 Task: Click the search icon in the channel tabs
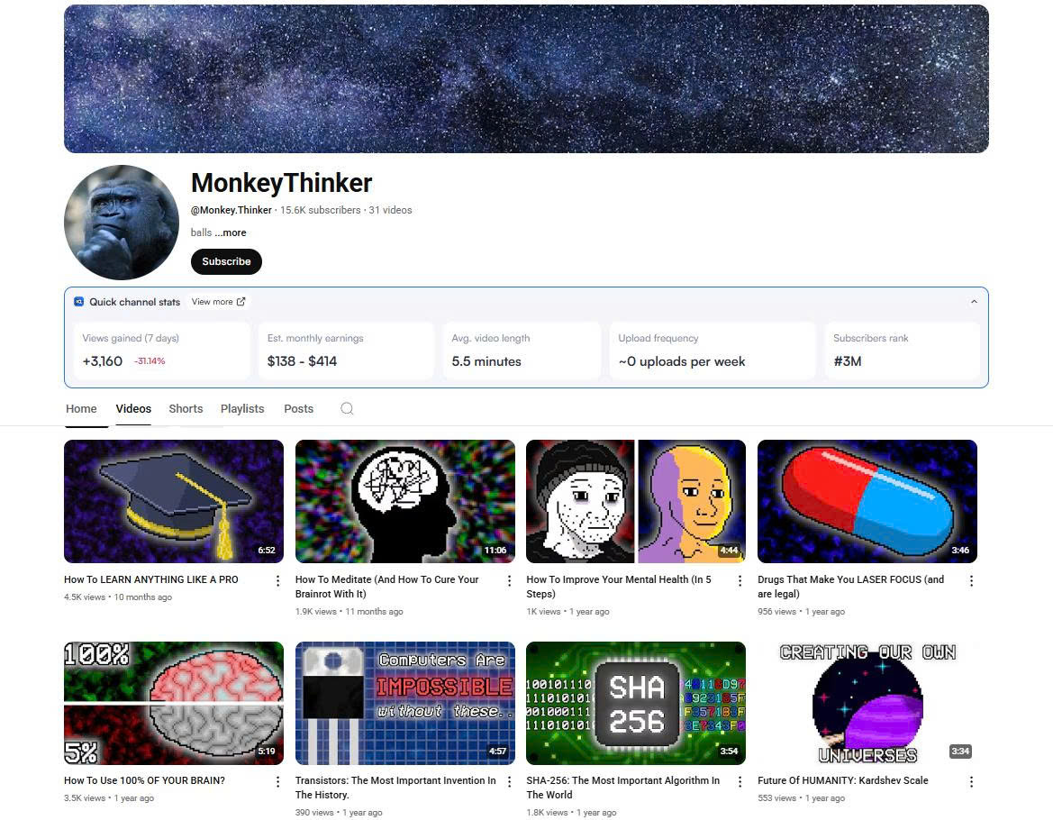347,408
